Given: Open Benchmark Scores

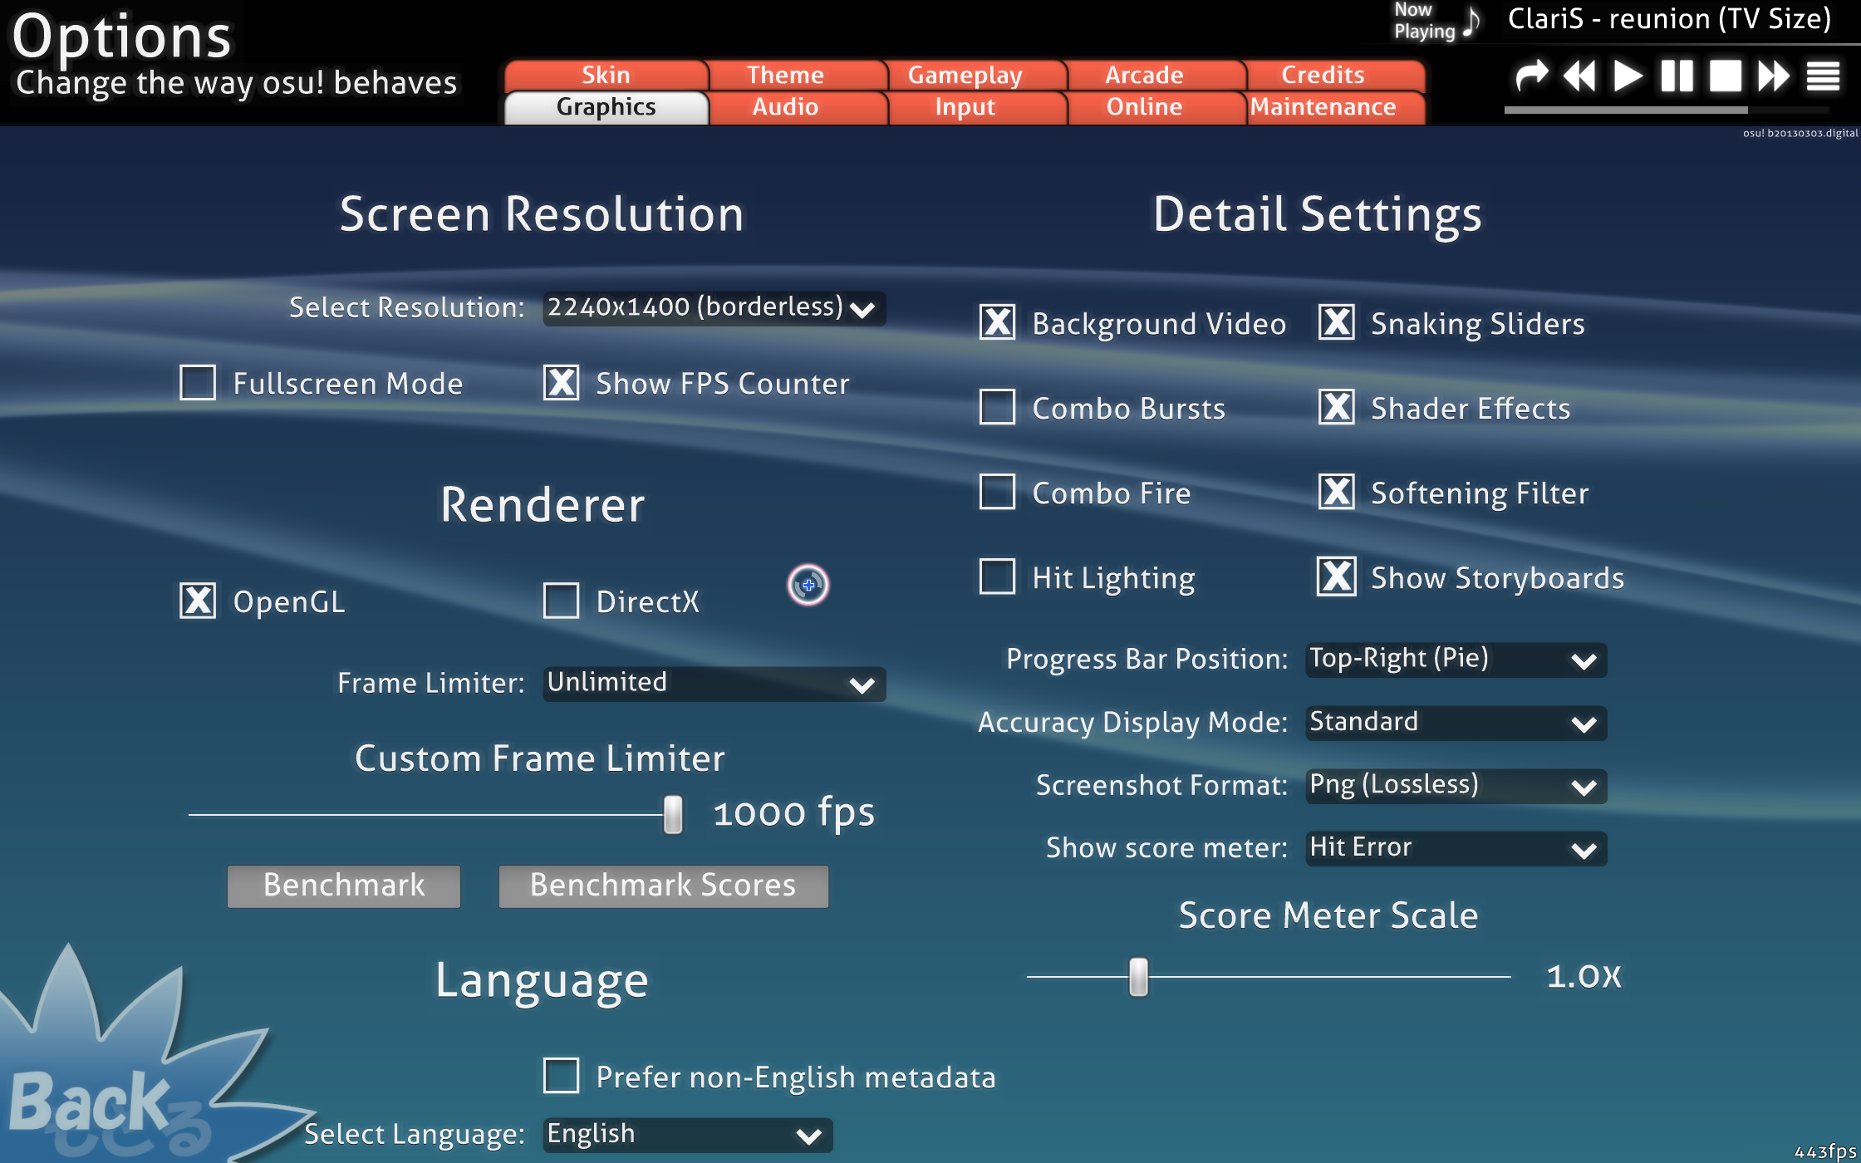Looking at the screenshot, I should click(x=663, y=886).
